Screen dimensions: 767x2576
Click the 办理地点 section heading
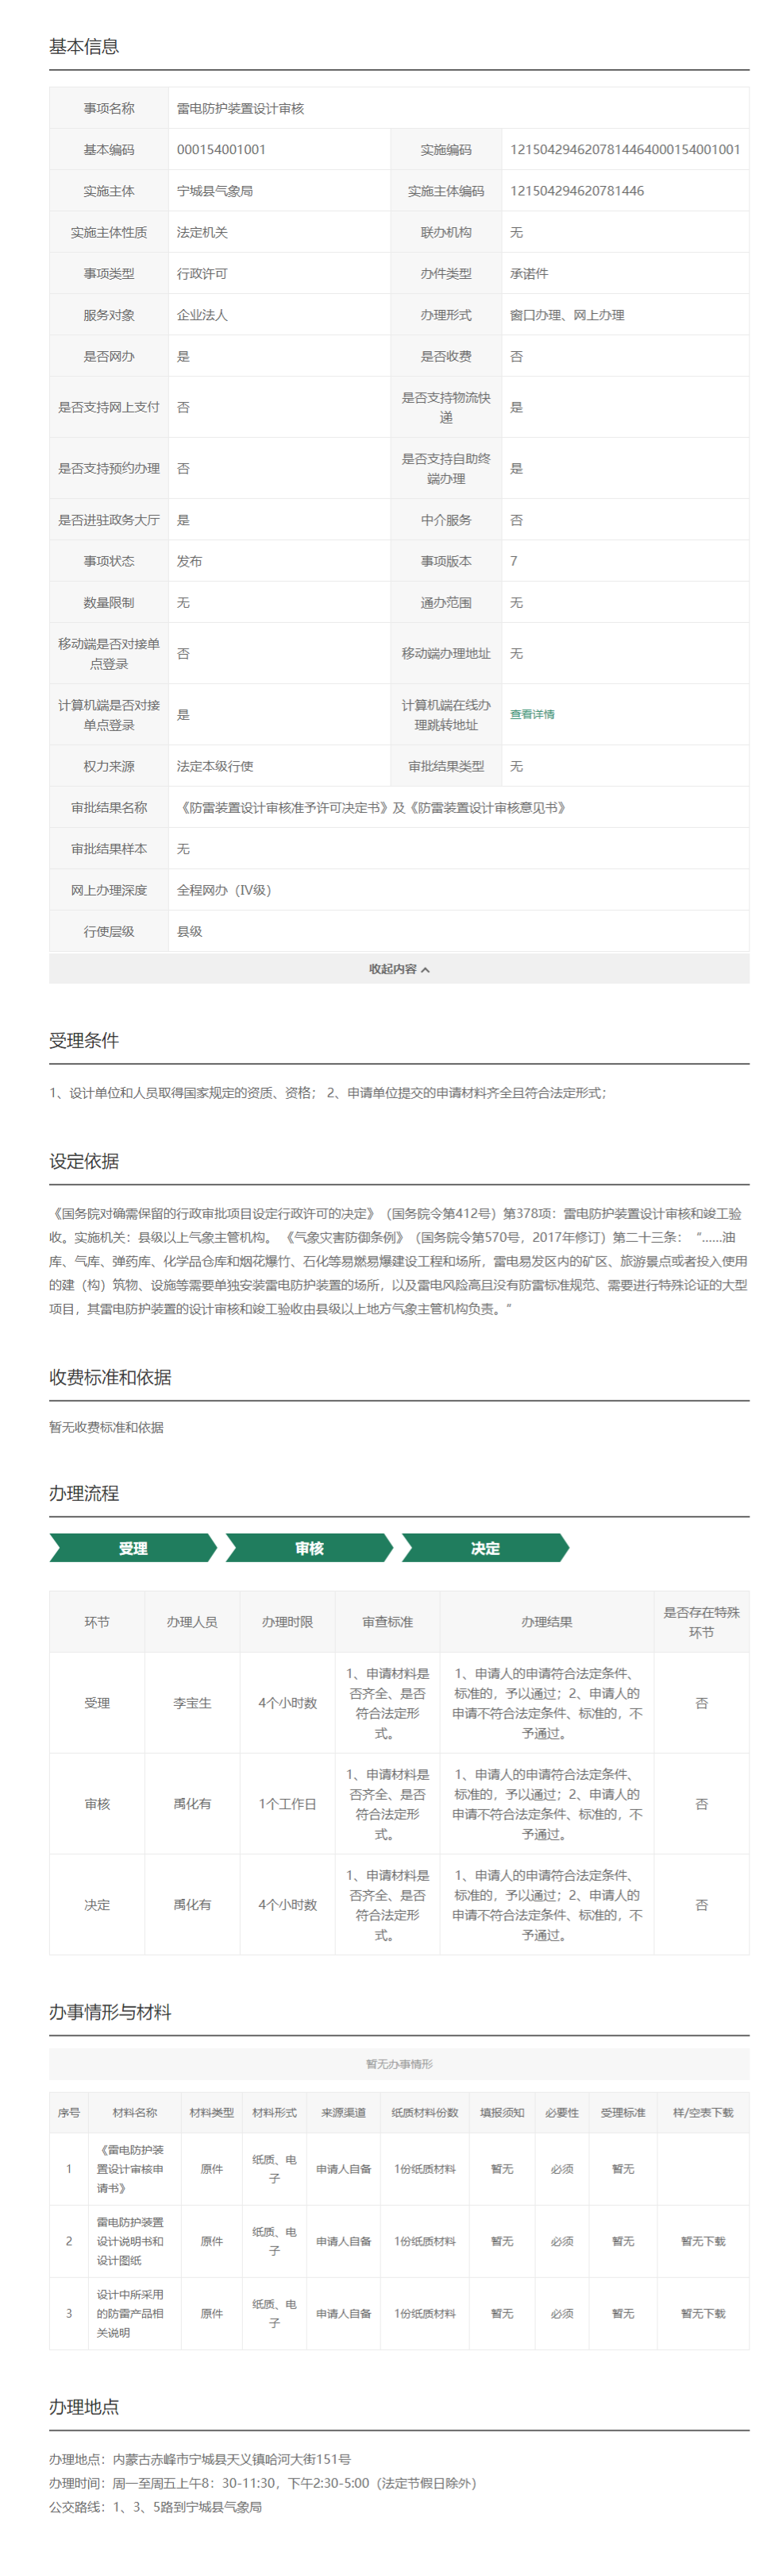[84, 2407]
